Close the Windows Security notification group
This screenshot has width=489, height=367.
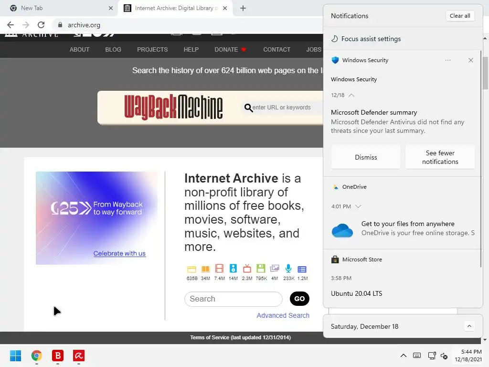click(x=470, y=60)
